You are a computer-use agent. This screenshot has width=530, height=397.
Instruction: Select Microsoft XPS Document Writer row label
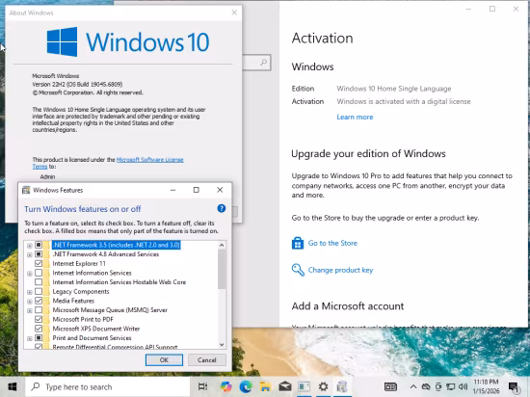[96, 329]
